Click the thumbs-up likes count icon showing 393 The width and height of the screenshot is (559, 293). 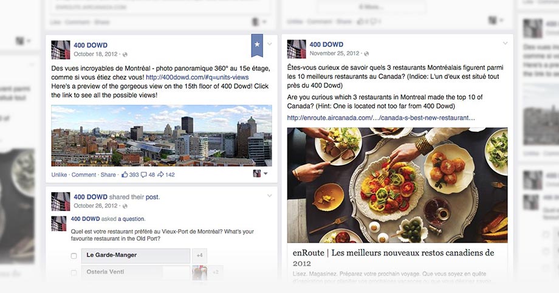[x=125, y=174]
